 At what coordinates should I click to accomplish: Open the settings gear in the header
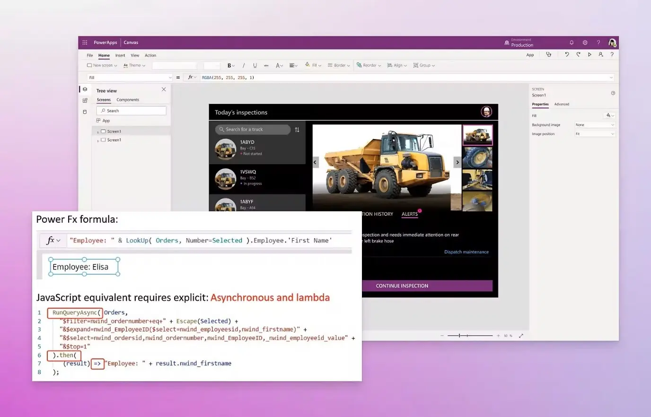pos(585,43)
